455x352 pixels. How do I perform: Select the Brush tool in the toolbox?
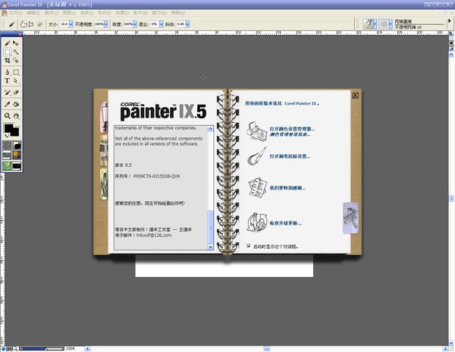8,43
